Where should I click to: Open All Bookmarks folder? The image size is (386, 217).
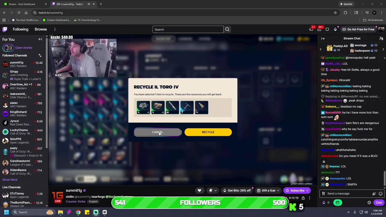373,20
